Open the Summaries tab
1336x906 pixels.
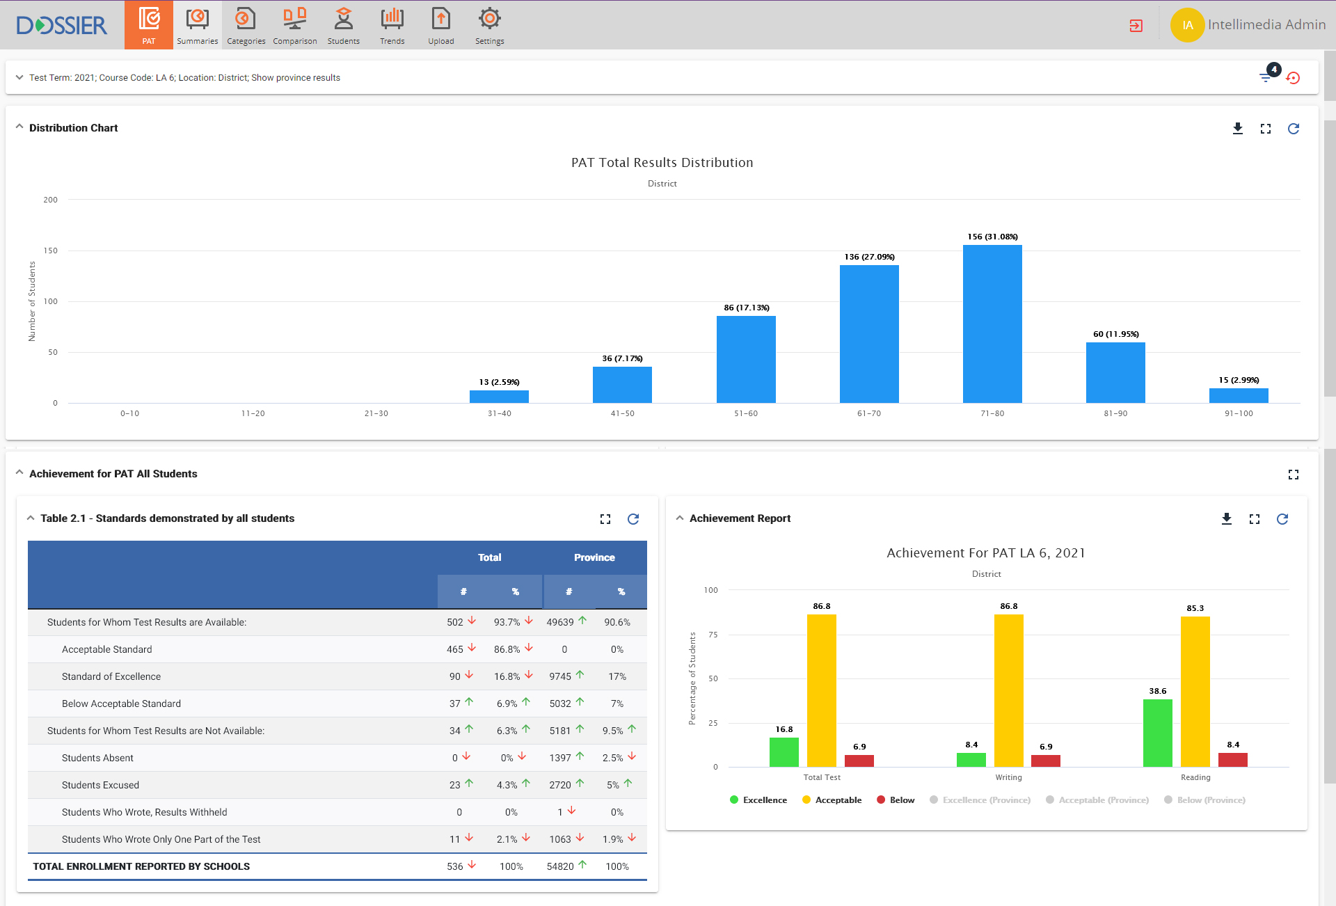tap(197, 25)
